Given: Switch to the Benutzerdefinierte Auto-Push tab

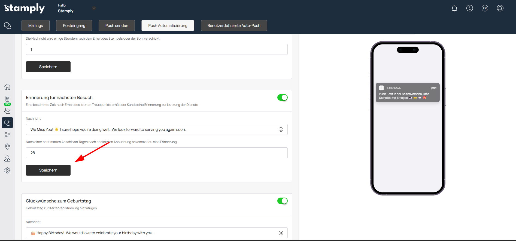Looking at the screenshot, I should (234, 26).
